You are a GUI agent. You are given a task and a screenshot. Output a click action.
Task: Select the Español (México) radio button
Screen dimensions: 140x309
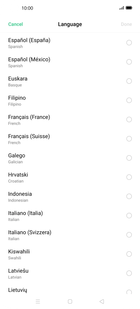(129, 62)
